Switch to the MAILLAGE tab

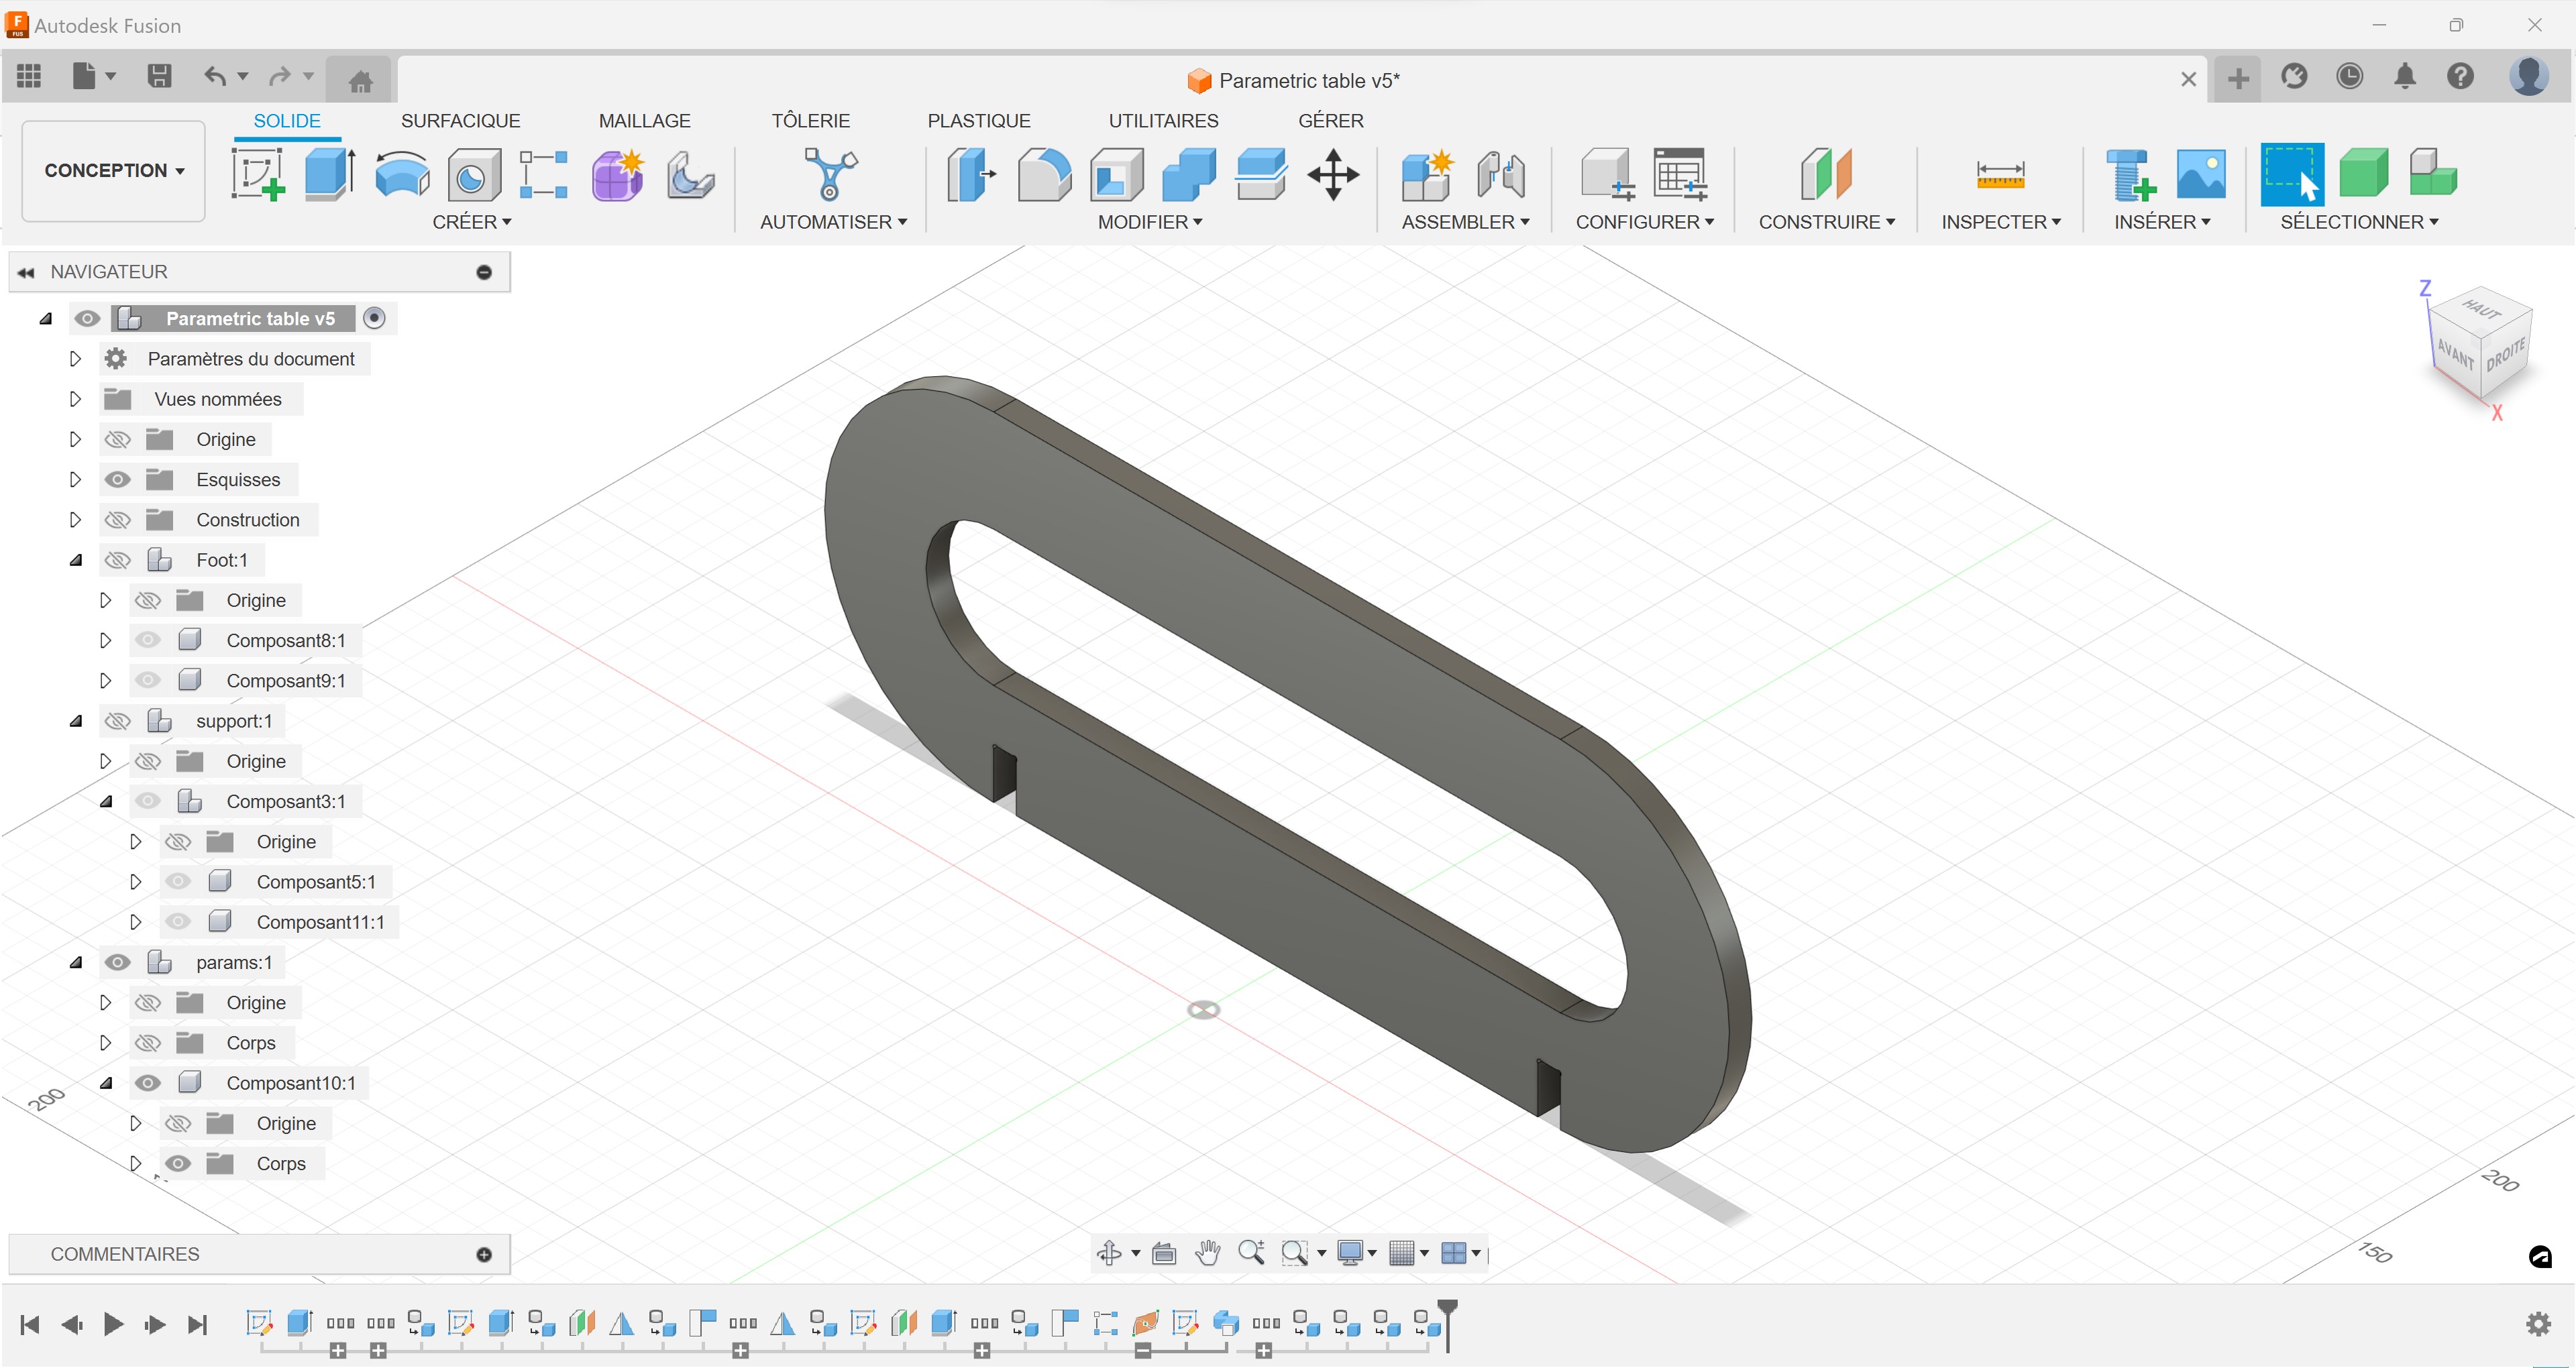[644, 121]
